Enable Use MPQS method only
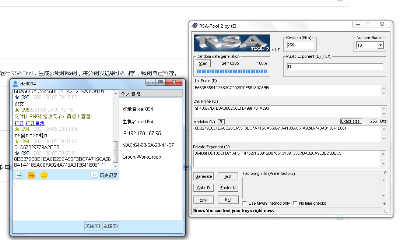The width and height of the screenshot is (407, 240). point(245,204)
